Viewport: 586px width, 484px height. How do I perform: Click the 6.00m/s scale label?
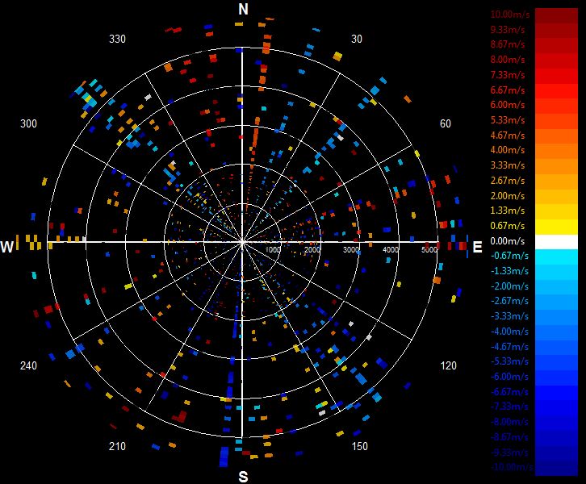508,105
